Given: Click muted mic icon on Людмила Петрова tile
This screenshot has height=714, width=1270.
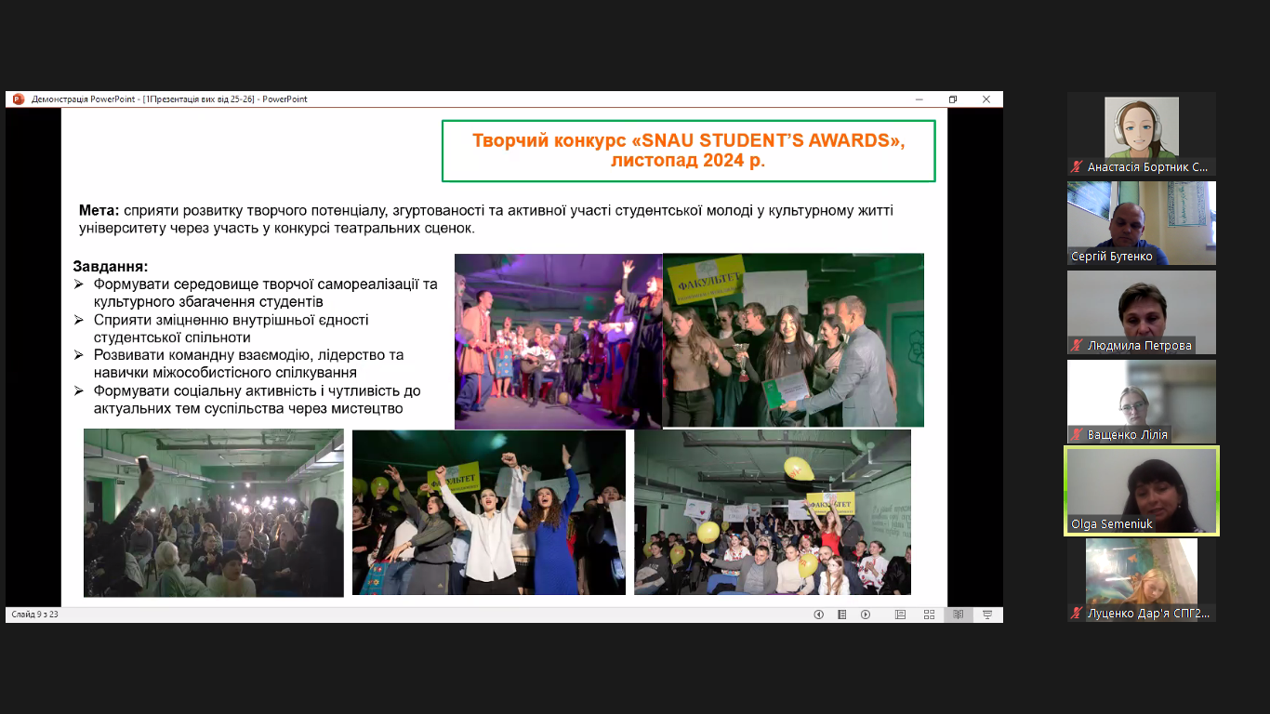Looking at the screenshot, I should 1077,346.
